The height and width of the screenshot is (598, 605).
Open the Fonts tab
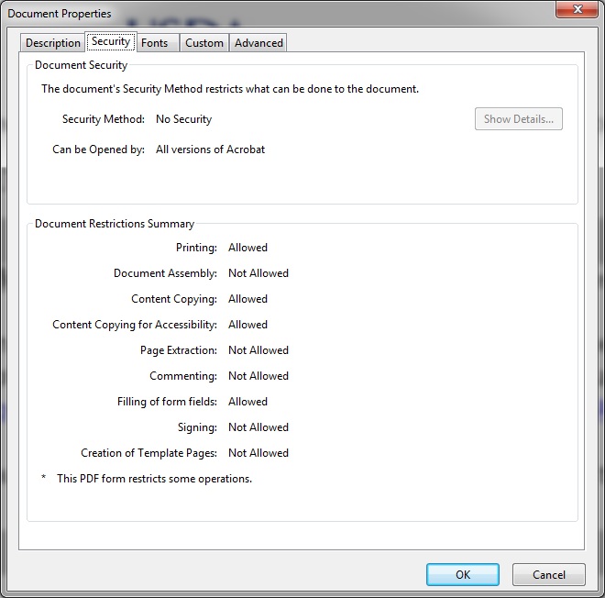[154, 43]
